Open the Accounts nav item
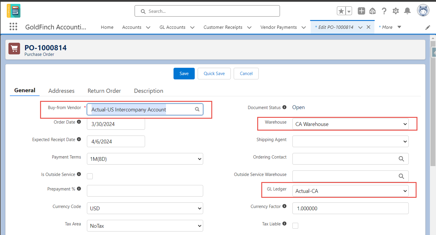This screenshot has width=436, height=235. click(132, 27)
